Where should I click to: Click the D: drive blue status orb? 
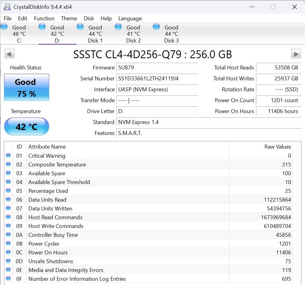point(42,27)
